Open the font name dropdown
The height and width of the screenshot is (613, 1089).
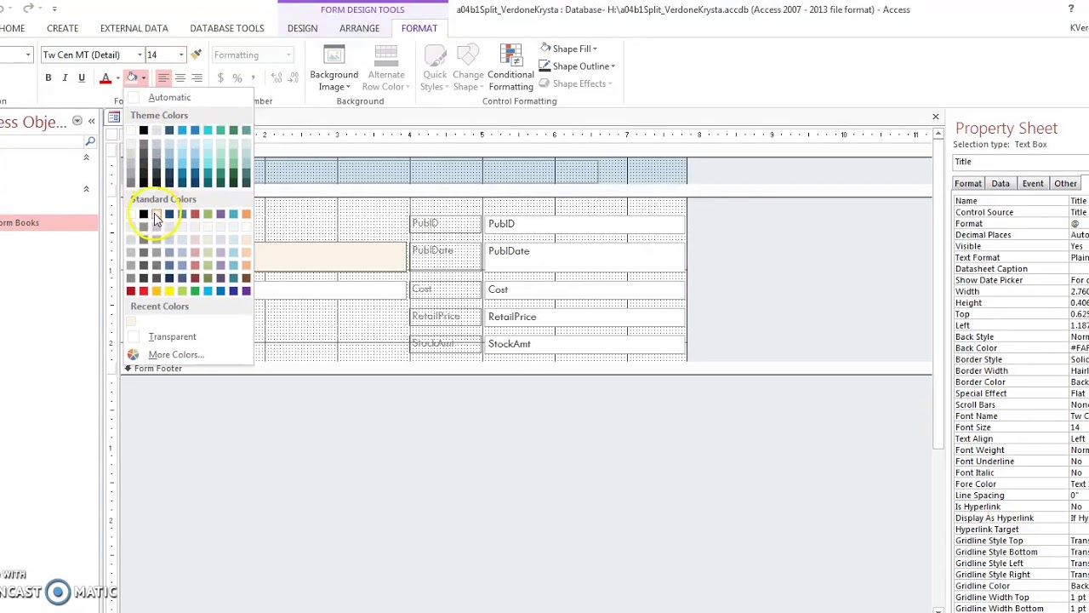140,55
